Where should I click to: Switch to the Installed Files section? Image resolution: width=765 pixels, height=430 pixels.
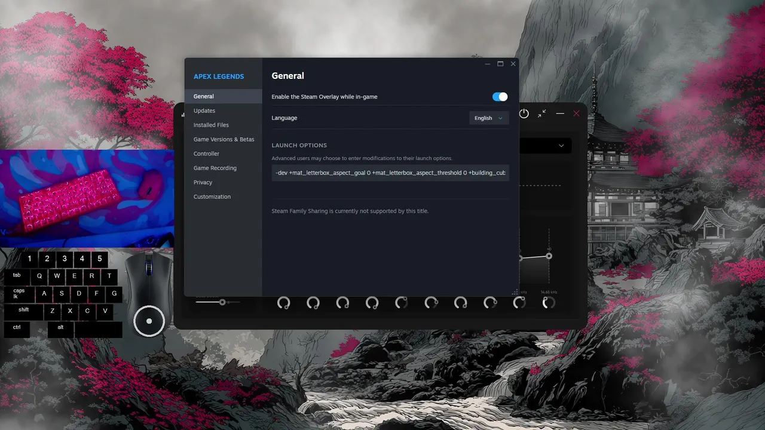click(223, 125)
